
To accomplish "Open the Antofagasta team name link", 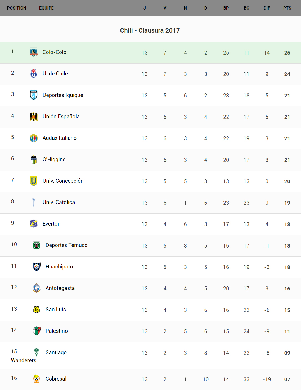I will (x=60, y=288).
